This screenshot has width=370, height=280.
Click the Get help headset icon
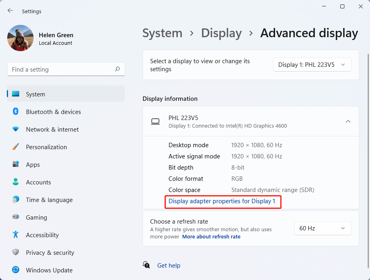(146, 265)
